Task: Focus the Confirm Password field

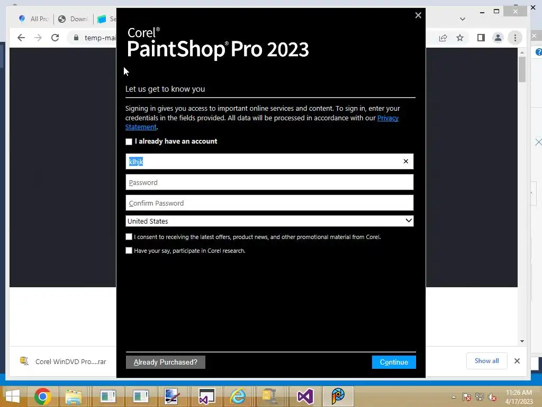Action: 269,203
